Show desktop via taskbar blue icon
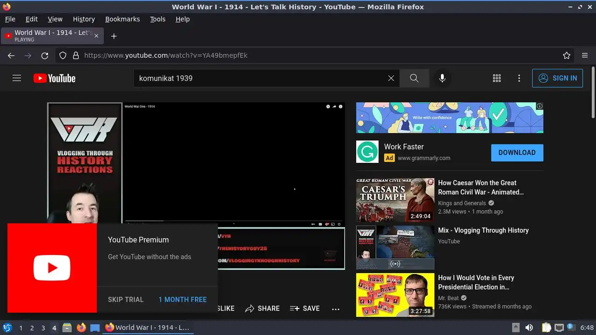The width and height of the screenshot is (596, 335). tap(95, 328)
